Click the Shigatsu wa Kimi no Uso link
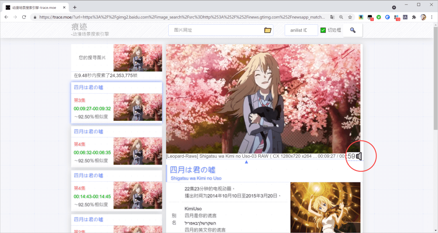The width and height of the screenshot is (438, 233). (196, 178)
